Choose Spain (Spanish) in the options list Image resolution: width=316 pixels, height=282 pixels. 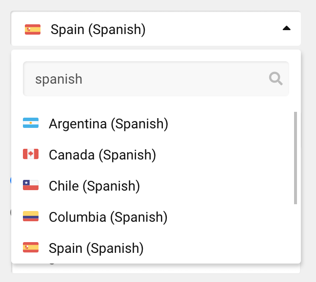[96, 248]
